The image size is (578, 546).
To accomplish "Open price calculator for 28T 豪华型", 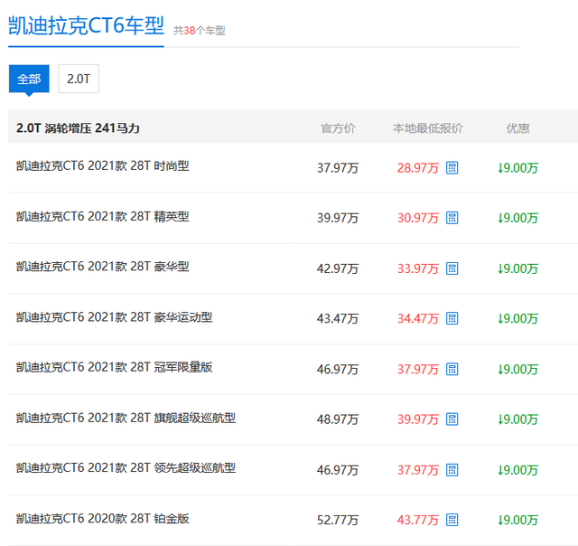I will pyautogui.click(x=452, y=268).
